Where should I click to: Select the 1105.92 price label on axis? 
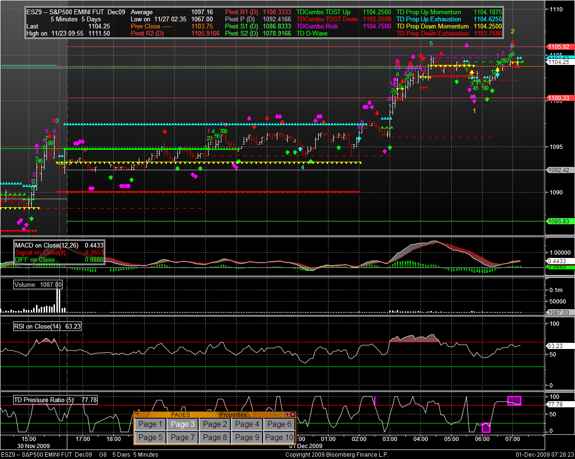557,47
